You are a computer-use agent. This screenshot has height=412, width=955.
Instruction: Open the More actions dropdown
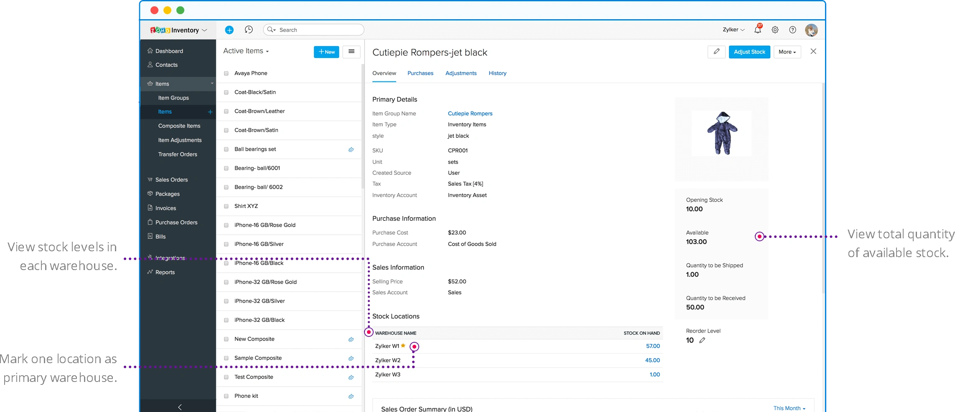point(787,52)
